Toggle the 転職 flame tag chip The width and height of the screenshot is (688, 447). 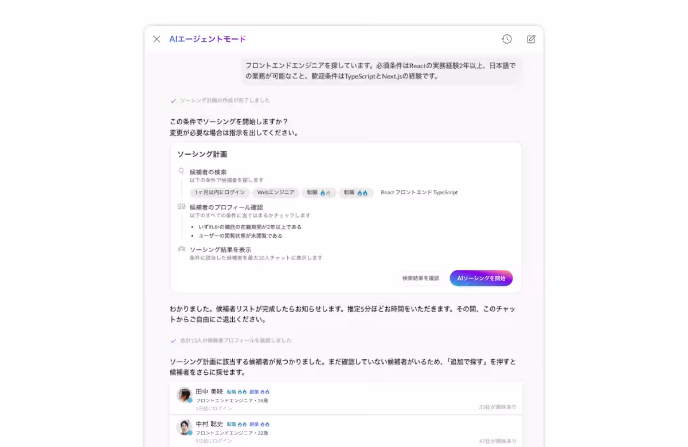pyautogui.click(x=319, y=193)
